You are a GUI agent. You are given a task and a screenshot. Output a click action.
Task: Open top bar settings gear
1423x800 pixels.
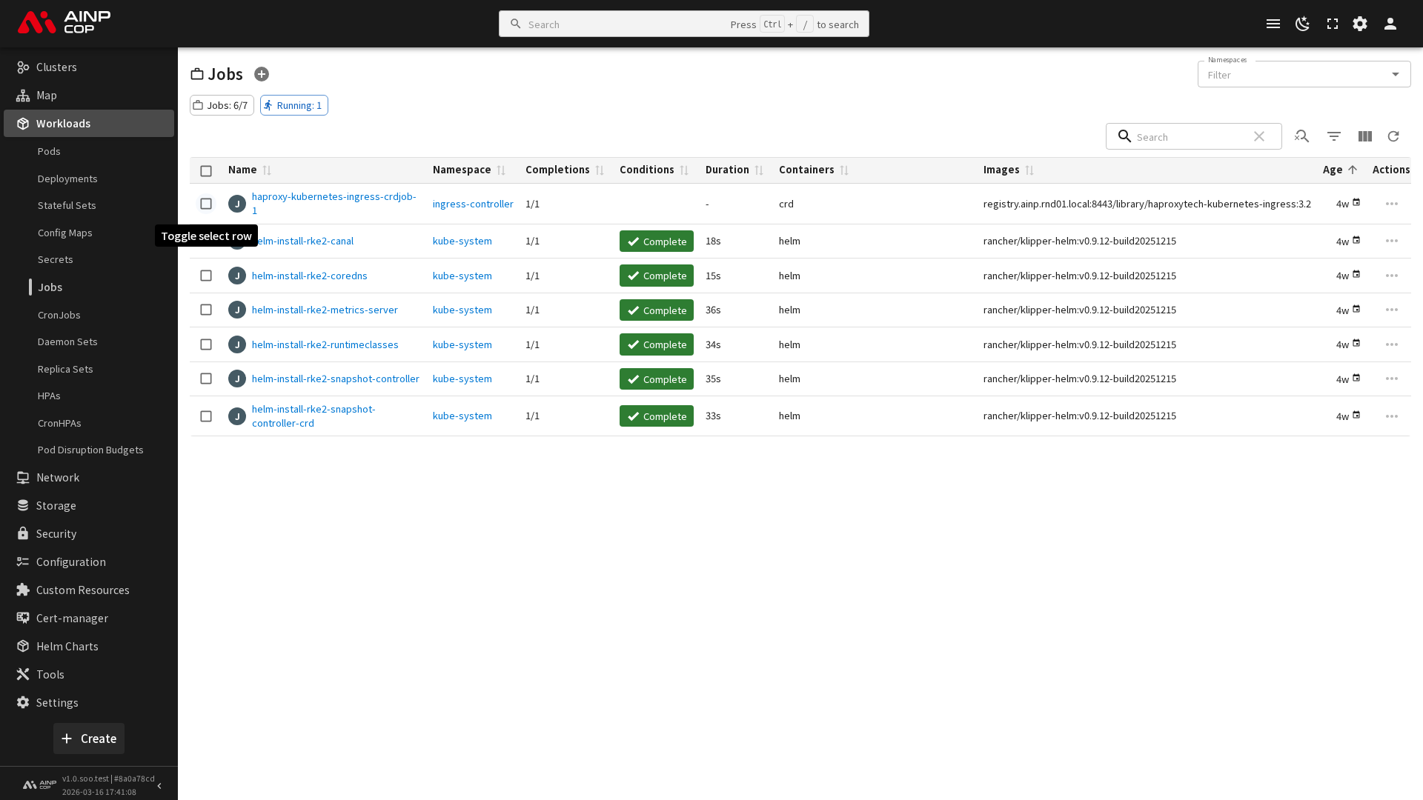pos(1360,24)
